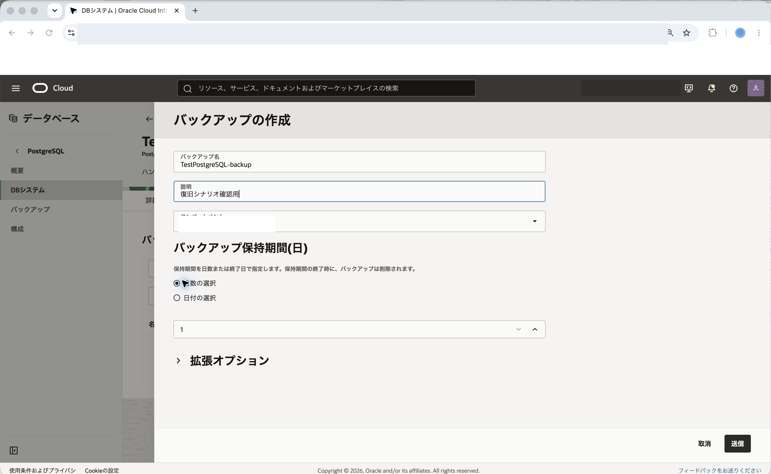Image resolution: width=771 pixels, height=474 pixels.
Task: Open 概要 in the sidebar
Action: tap(17, 170)
